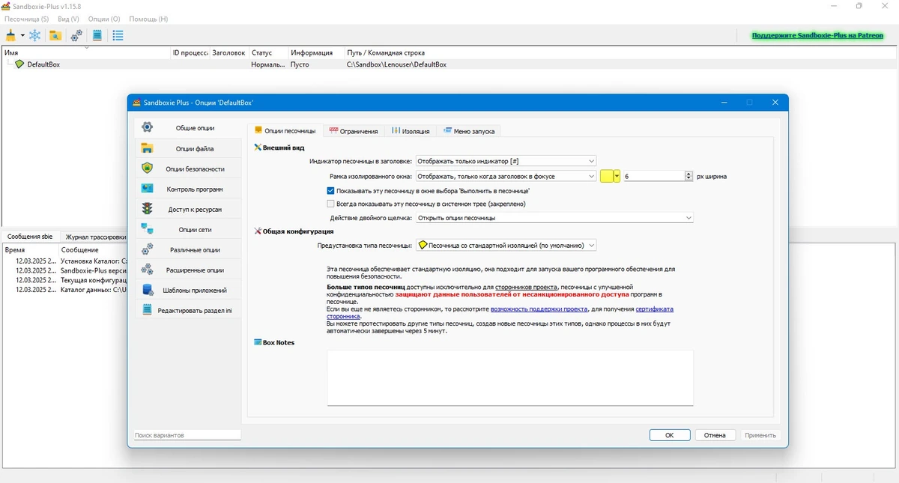Click the Отмена button
The image size is (899, 483).
click(x=715, y=435)
